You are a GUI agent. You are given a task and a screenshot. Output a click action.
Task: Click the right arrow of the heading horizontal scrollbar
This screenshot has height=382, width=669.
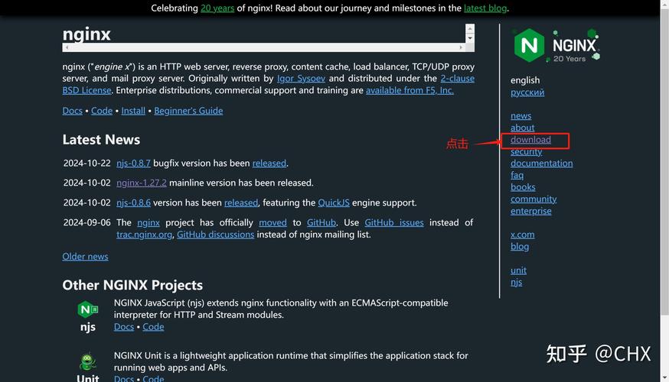461,47
